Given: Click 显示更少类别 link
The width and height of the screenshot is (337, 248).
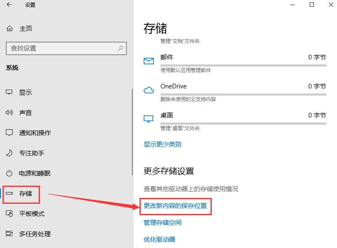Looking at the screenshot, I should coord(163,144).
